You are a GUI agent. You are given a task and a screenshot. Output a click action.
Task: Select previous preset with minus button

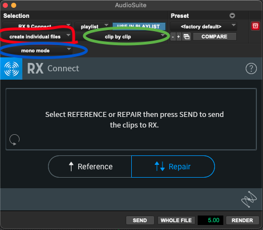point(173,37)
